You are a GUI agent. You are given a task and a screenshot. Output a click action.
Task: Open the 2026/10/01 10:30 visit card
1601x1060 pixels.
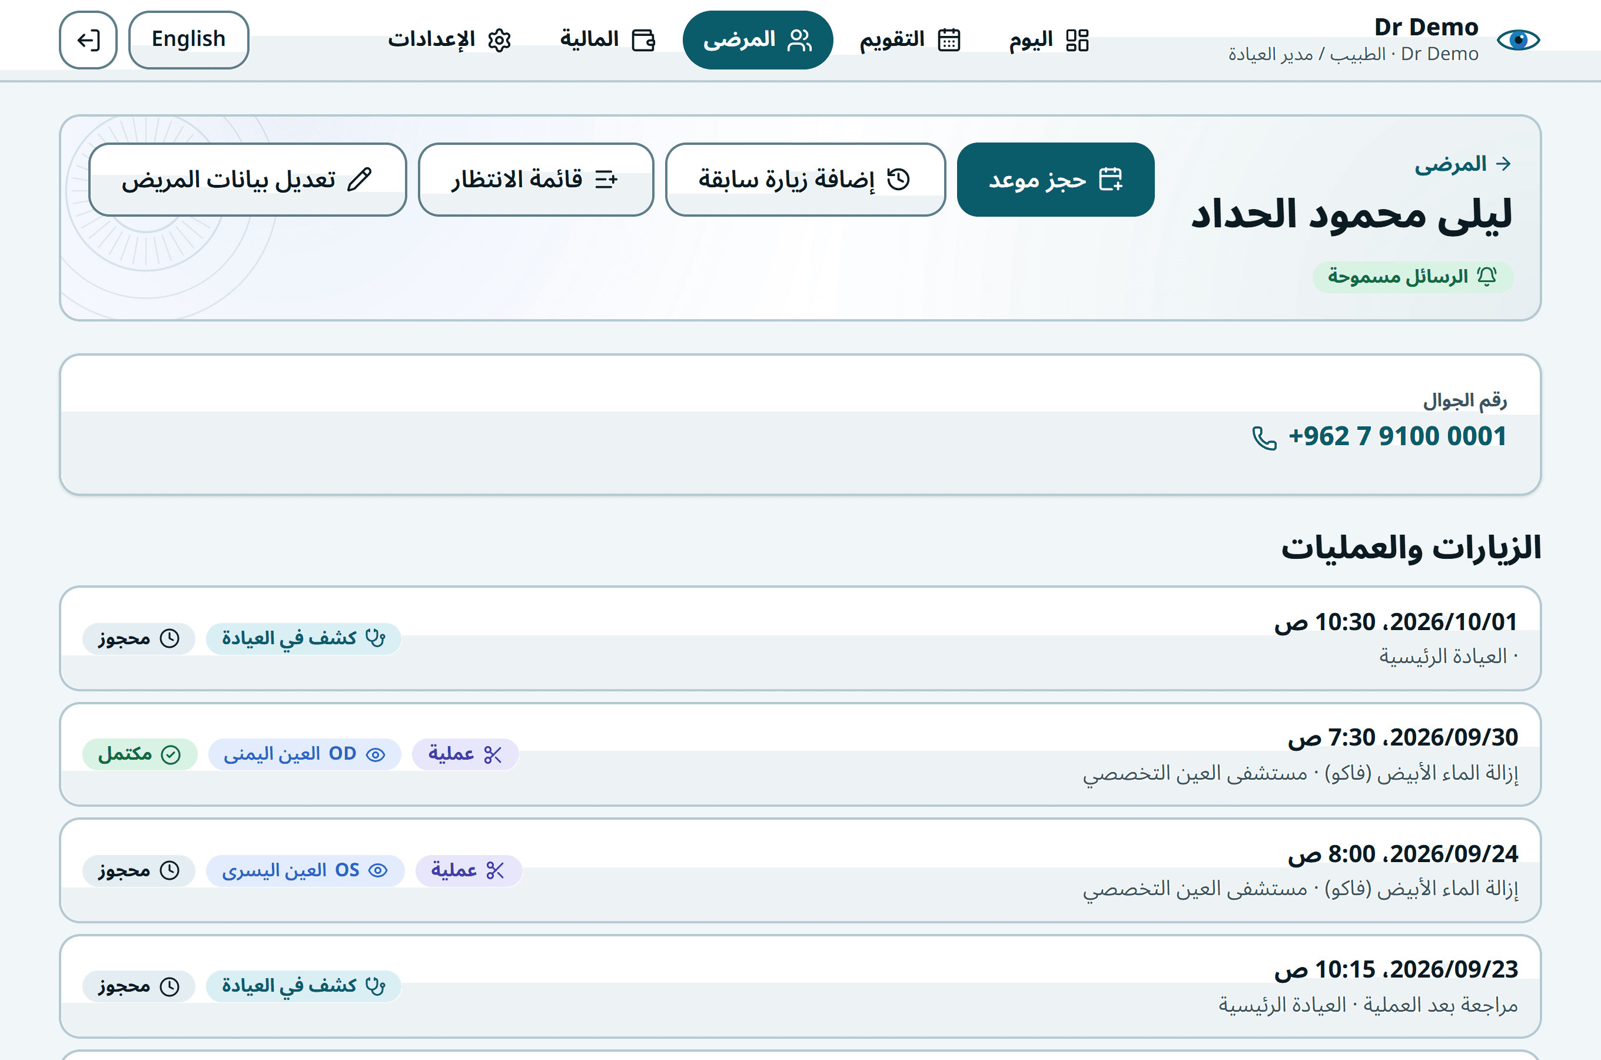[800, 639]
